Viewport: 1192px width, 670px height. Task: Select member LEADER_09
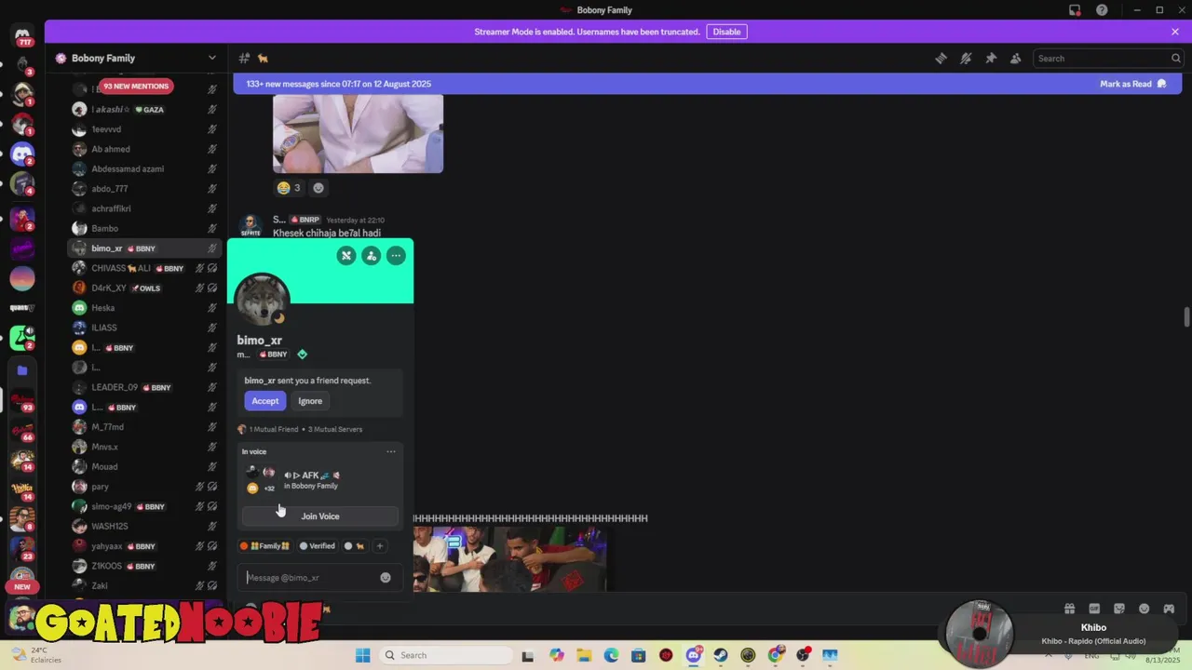click(x=144, y=387)
